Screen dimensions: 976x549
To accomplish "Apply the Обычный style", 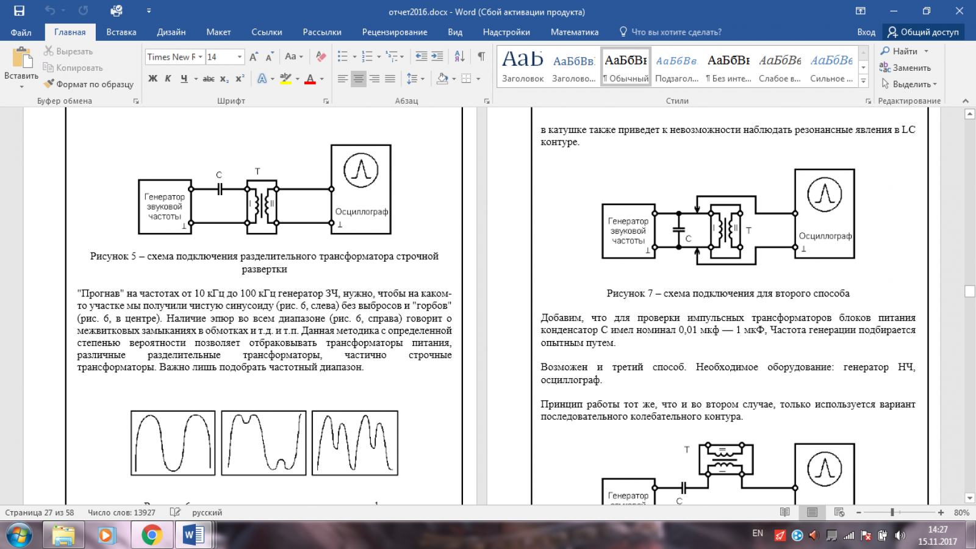I will pos(626,67).
